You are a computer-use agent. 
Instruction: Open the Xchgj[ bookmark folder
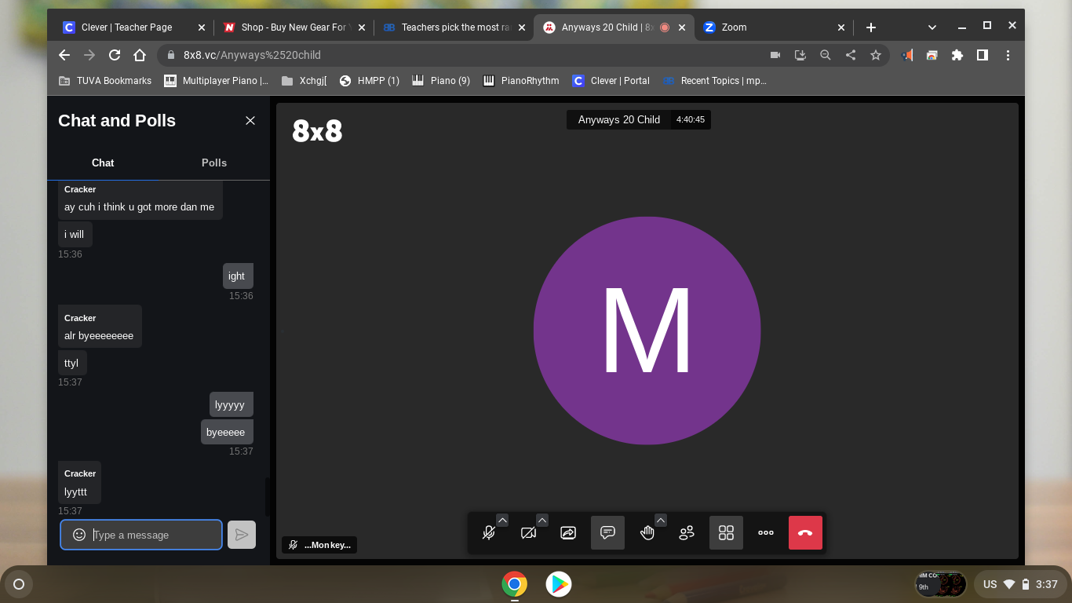pyautogui.click(x=304, y=80)
